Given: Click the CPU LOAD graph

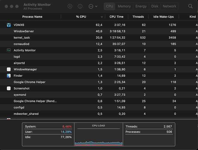Looking at the screenshot, I should [98, 134].
